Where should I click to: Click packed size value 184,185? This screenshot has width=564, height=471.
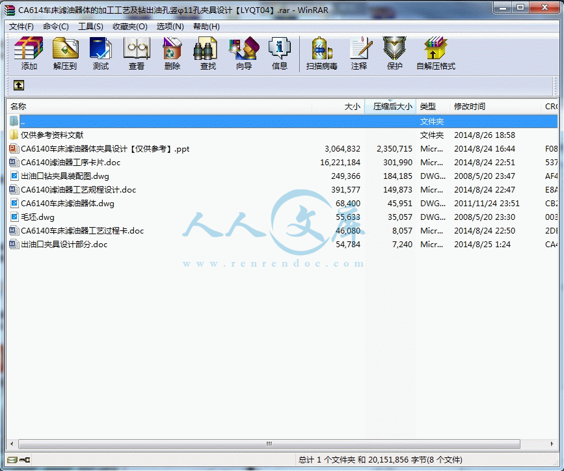[x=397, y=176]
